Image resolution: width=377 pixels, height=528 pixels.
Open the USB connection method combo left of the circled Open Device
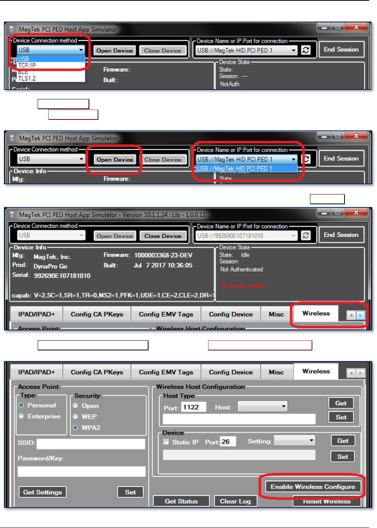pos(51,159)
